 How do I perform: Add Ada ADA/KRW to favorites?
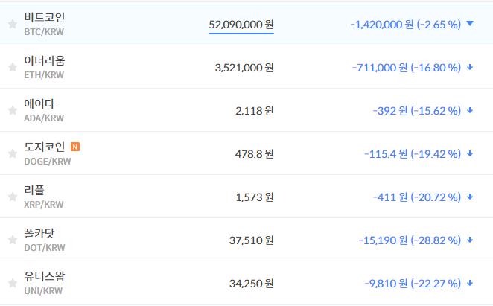tap(12, 110)
